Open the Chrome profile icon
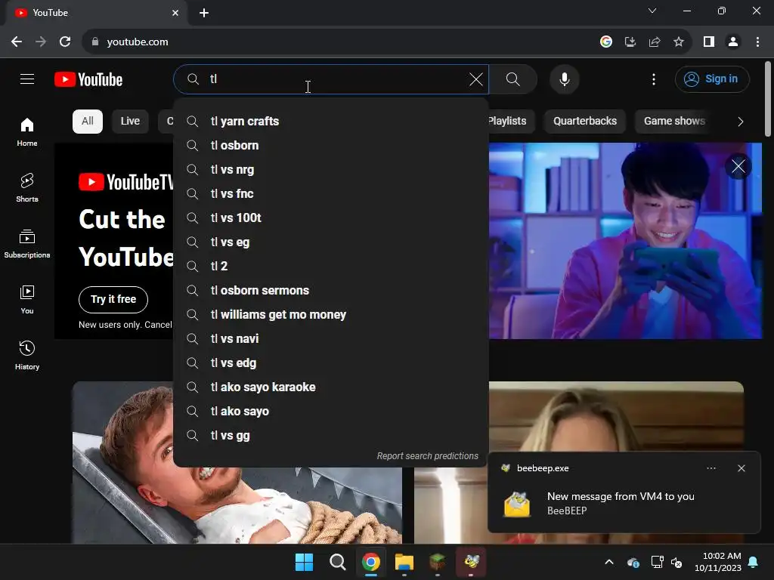 click(x=733, y=42)
